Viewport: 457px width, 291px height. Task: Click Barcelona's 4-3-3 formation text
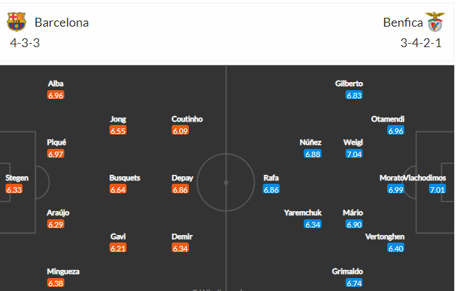25,43
